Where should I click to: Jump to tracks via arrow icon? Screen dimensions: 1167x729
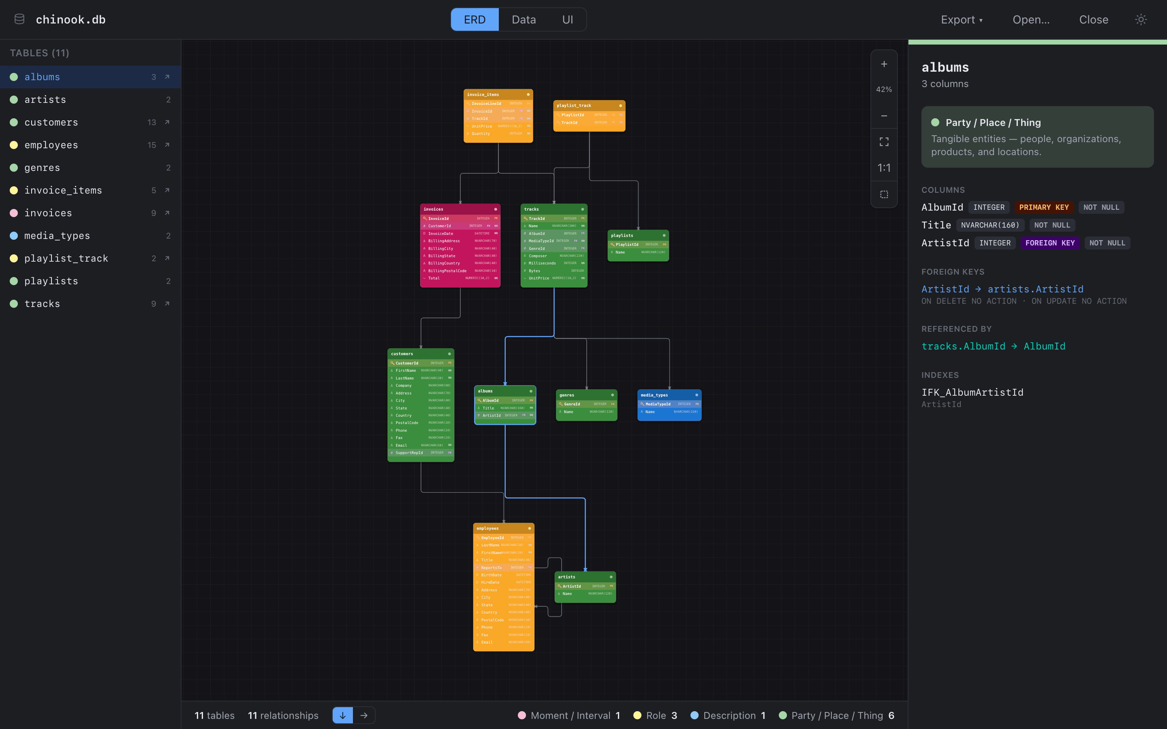167,303
